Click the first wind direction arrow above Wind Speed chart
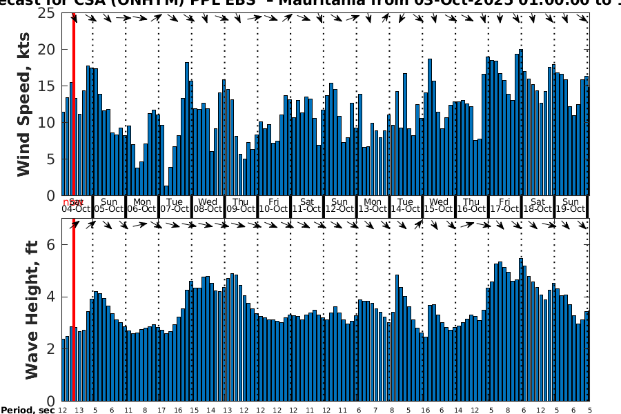Screen dimensions: 621x414 pos(75,19)
